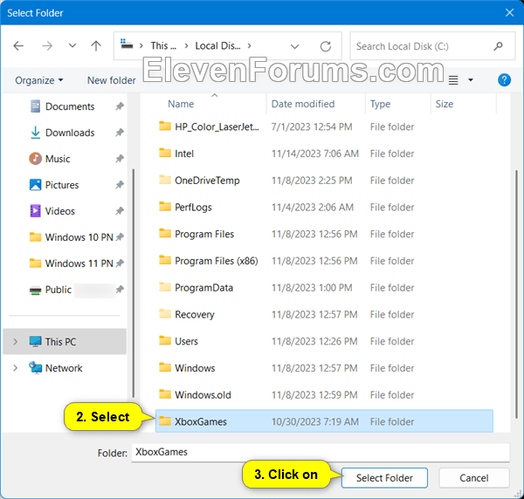This screenshot has height=499, width=524.
Task: Click the file list vertical scrollbar
Action: pyautogui.click(x=516, y=294)
